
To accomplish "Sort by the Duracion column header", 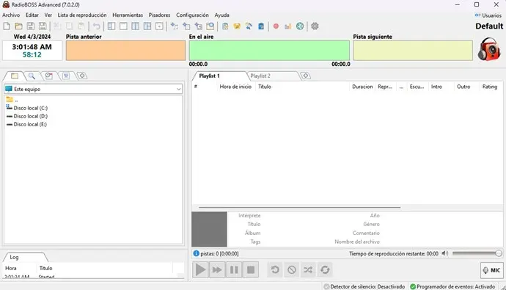I will (x=362, y=87).
